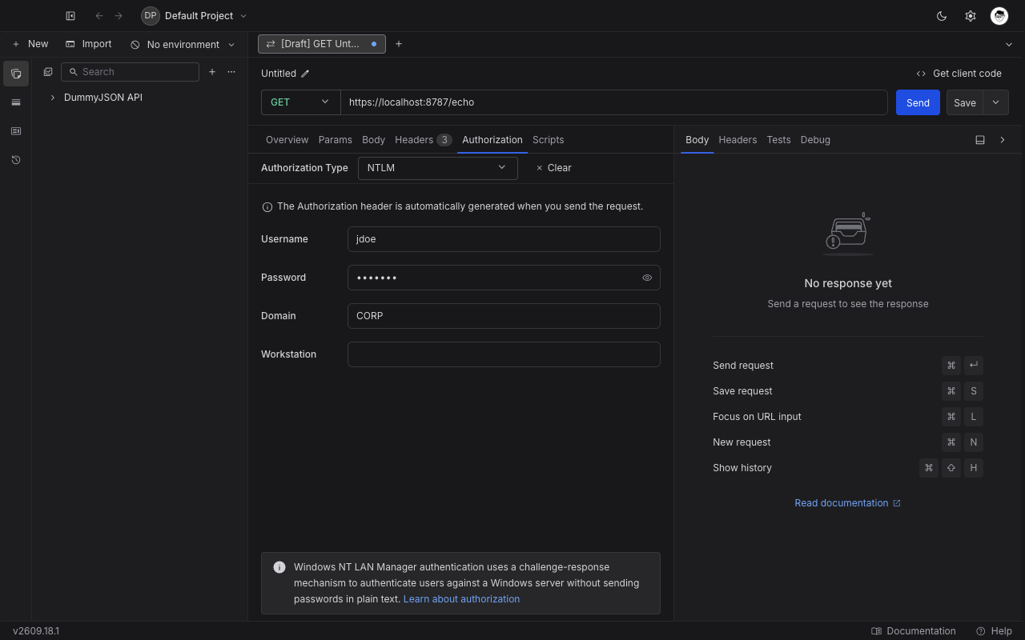Open the GET method dropdown
The height and width of the screenshot is (640, 1025).
click(301, 102)
